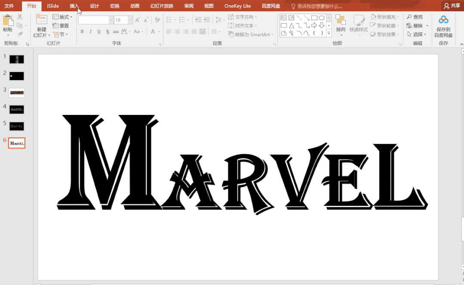Switch to the 设计 design tab
Screen dimensions: 464x285
point(95,6)
